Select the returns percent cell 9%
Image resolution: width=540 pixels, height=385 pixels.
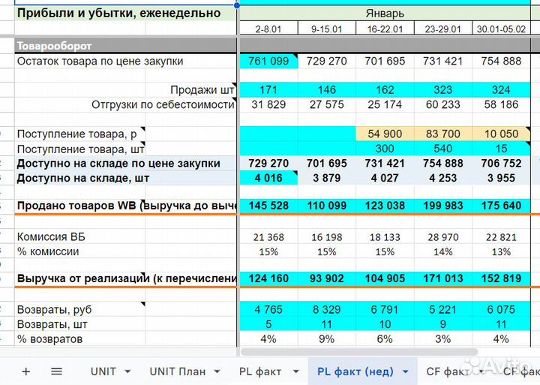(326, 339)
